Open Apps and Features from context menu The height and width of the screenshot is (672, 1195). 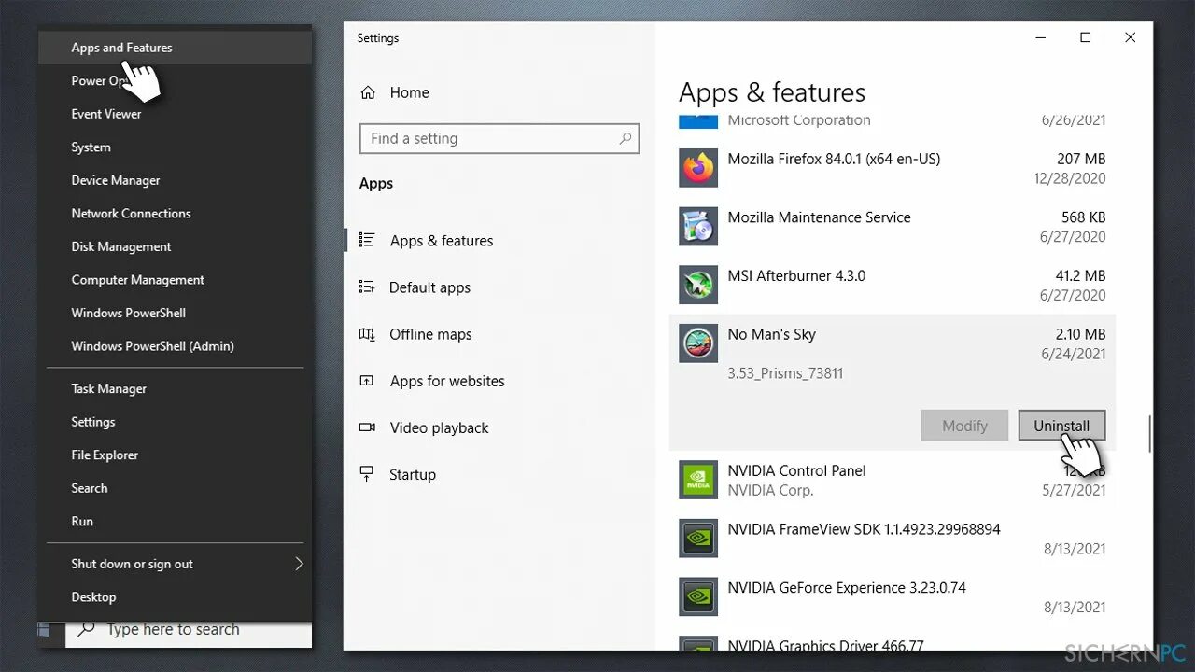[x=175, y=48]
